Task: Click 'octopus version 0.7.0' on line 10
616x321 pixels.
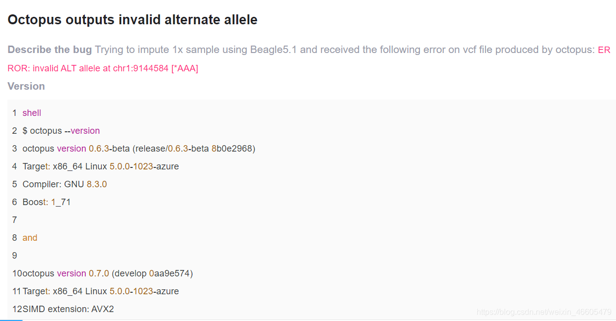Action: [x=66, y=273]
